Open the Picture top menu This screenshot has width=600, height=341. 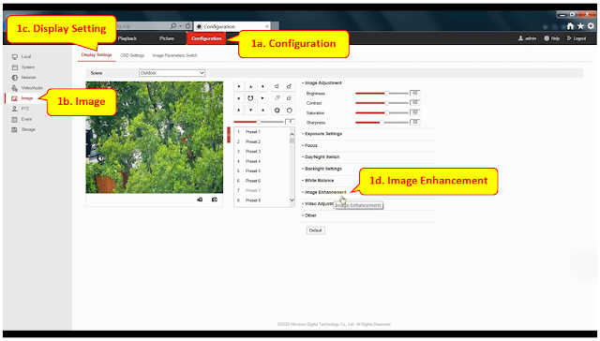167,38
